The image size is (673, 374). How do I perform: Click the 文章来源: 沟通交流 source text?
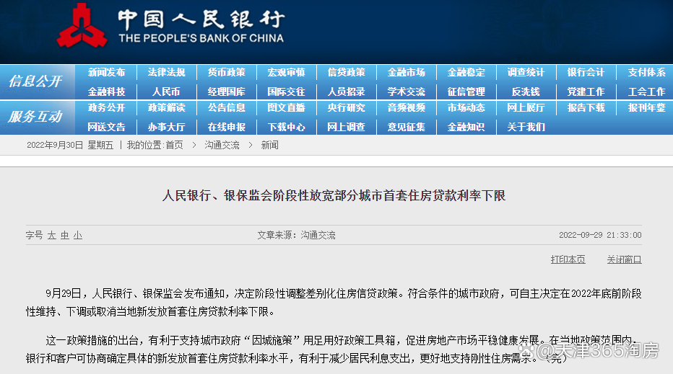click(297, 235)
